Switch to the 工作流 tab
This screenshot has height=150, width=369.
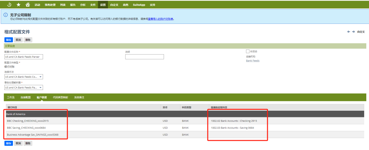click(11, 97)
